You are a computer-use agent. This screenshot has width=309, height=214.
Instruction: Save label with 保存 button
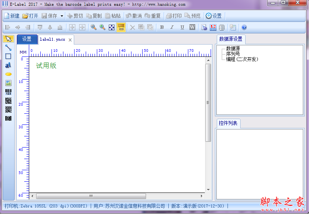[x=50, y=16]
